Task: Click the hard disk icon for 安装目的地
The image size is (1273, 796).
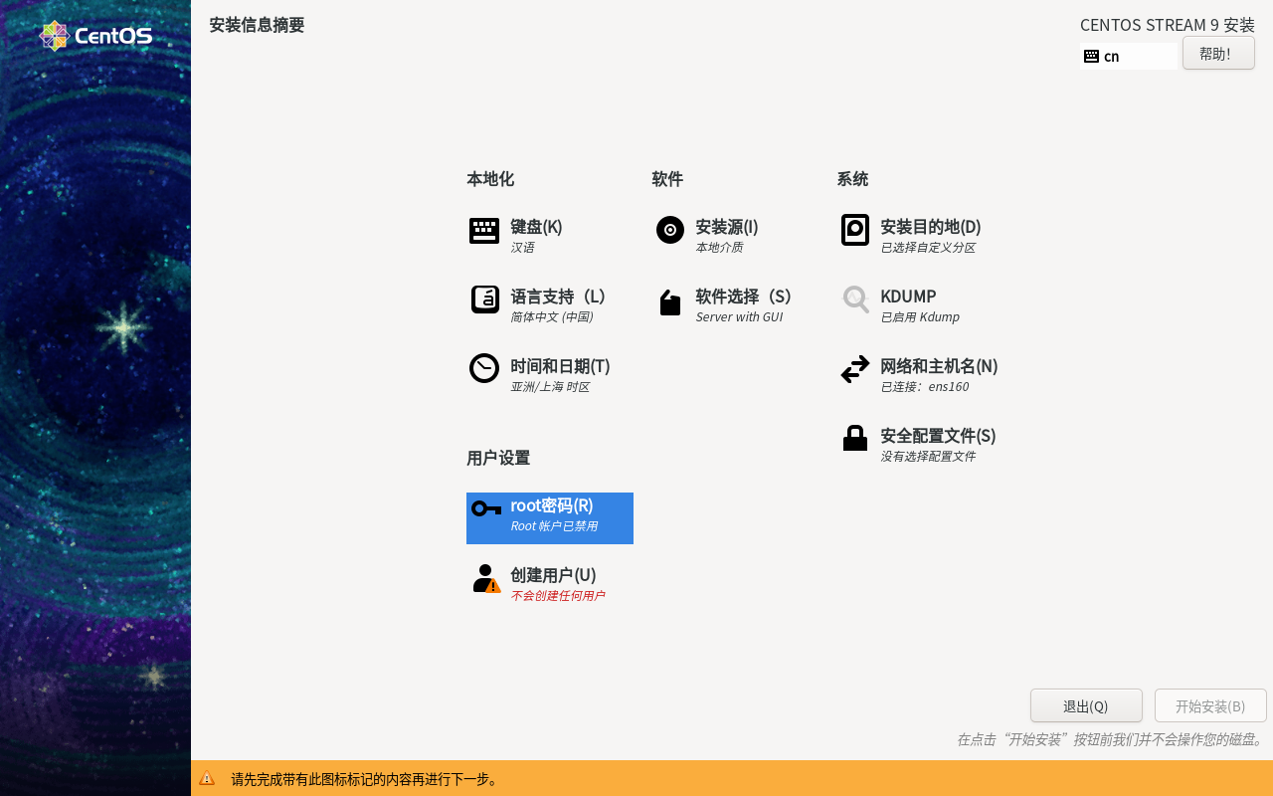Action: click(x=855, y=230)
